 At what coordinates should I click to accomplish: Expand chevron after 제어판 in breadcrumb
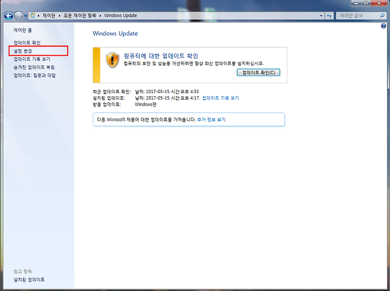[60, 16]
